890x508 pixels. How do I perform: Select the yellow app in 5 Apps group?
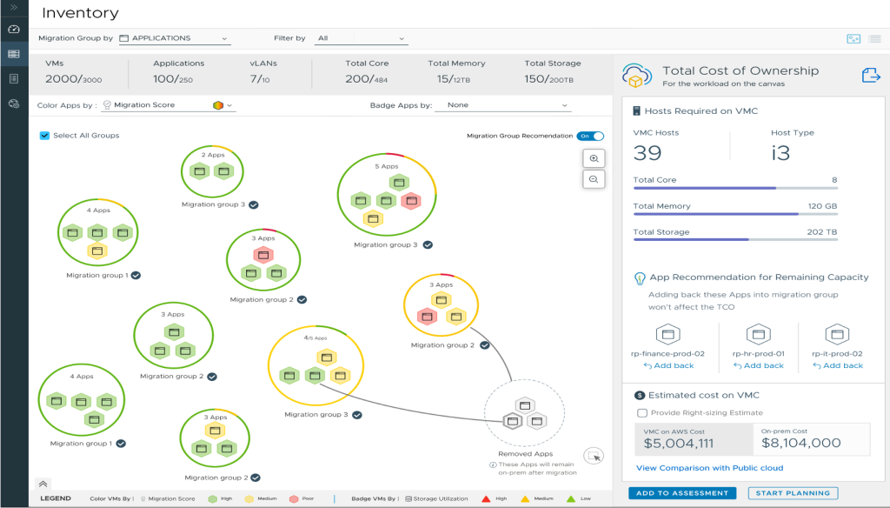pyautogui.click(x=373, y=218)
